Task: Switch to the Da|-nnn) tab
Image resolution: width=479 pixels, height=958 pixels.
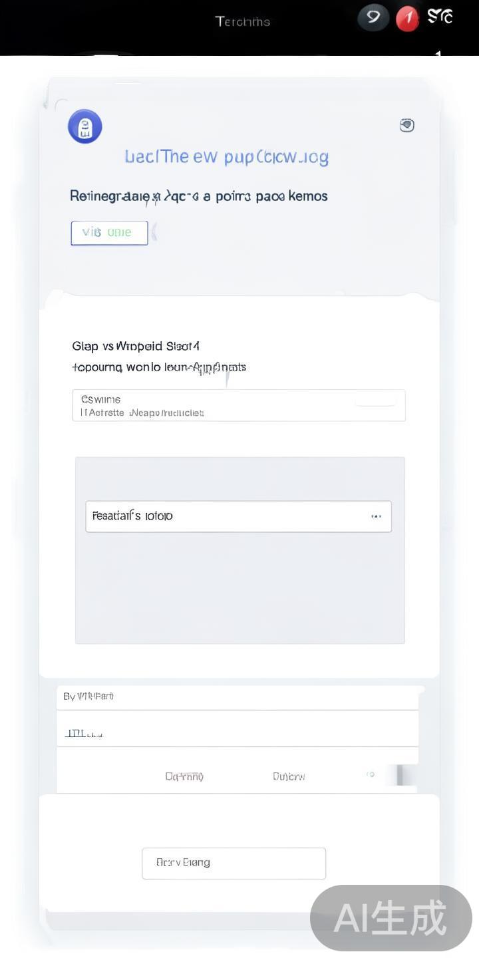Action: pos(184,776)
